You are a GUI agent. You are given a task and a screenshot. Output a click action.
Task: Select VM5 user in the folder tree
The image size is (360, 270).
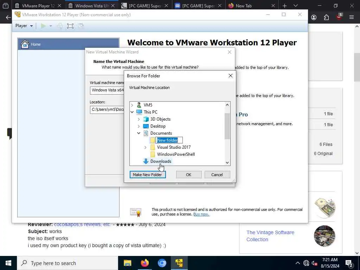point(148,105)
